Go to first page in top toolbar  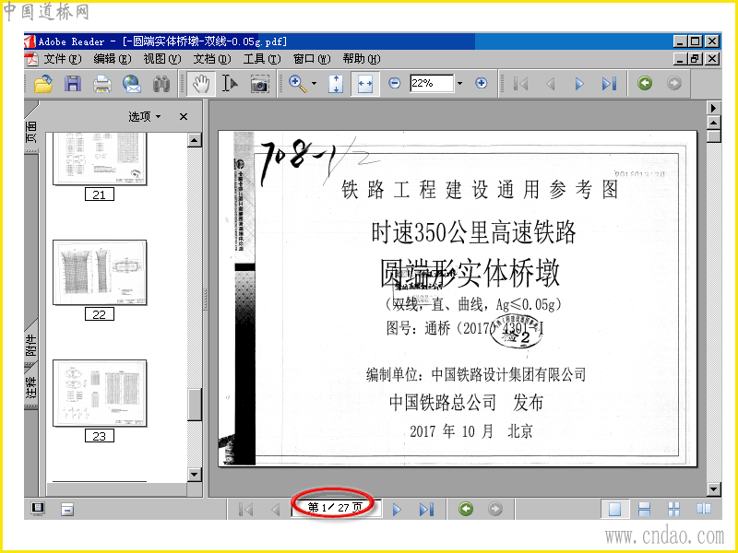[x=520, y=84]
